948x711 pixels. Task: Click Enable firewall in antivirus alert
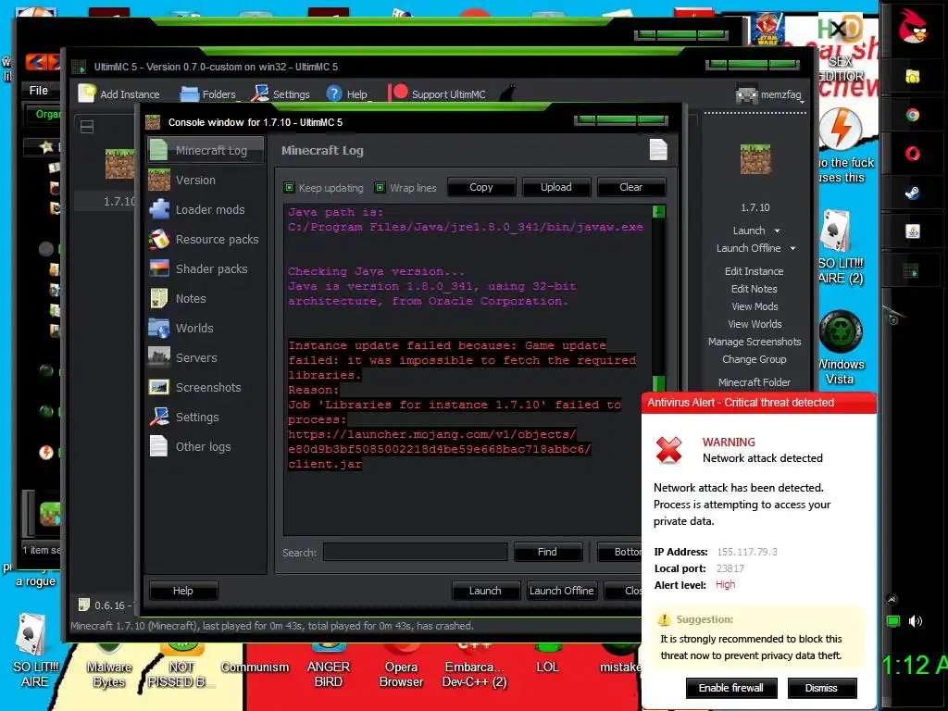point(731,688)
